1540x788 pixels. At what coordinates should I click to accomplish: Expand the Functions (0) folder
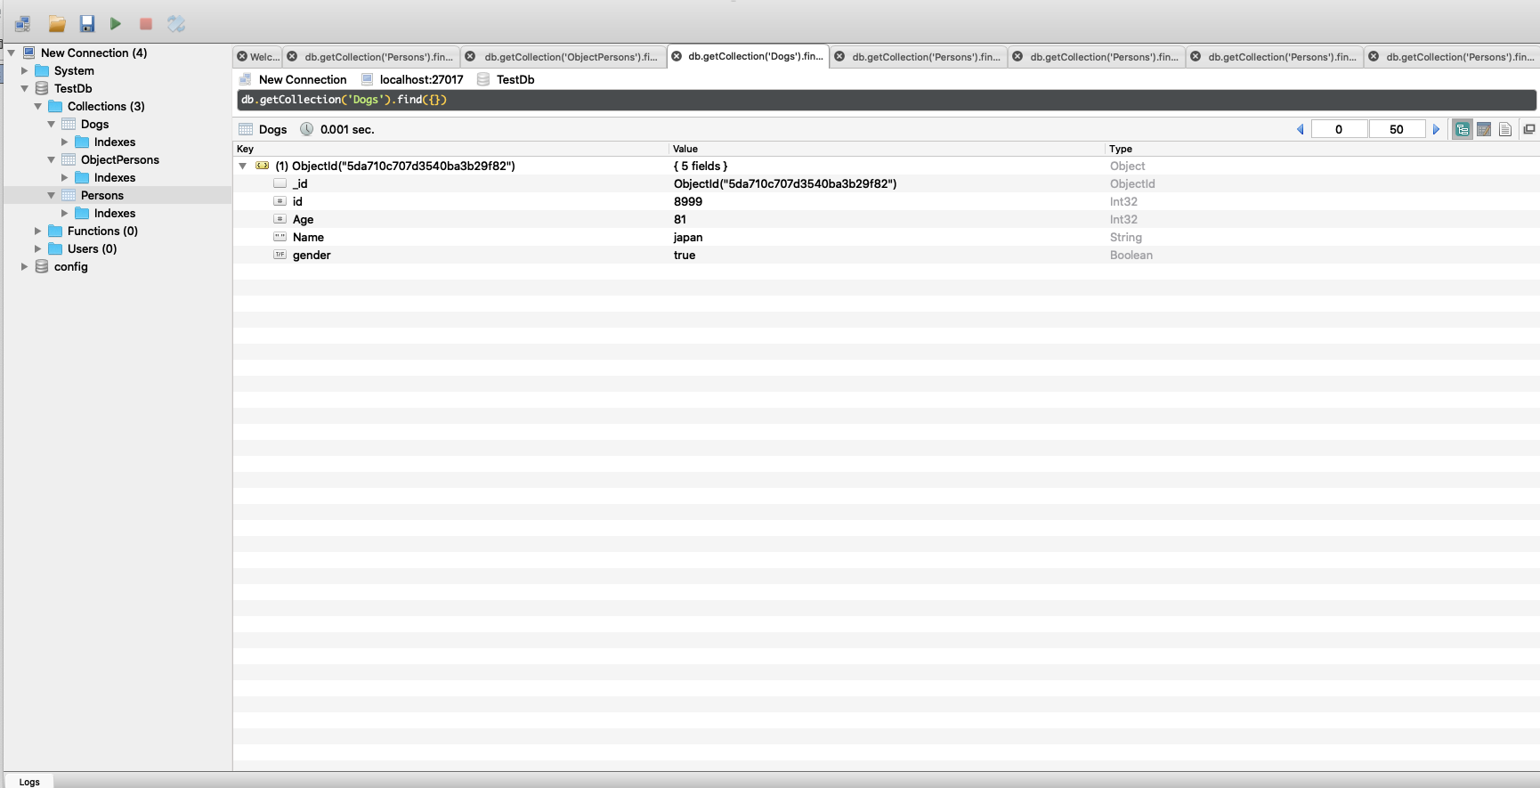[38, 231]
